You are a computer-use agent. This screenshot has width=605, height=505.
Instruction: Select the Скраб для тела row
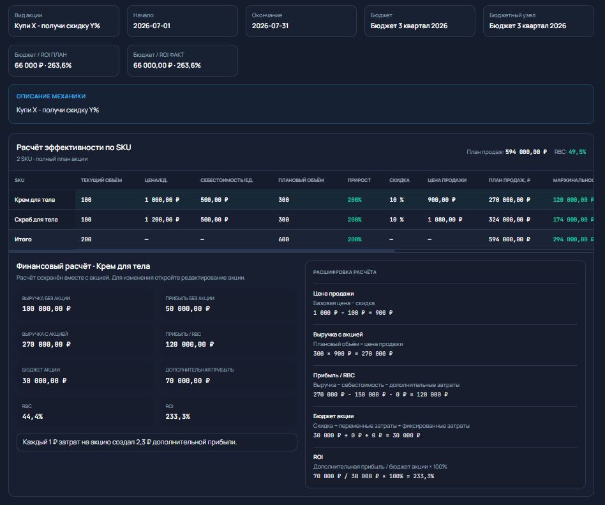pyautogui.click(x=301, y=220)
